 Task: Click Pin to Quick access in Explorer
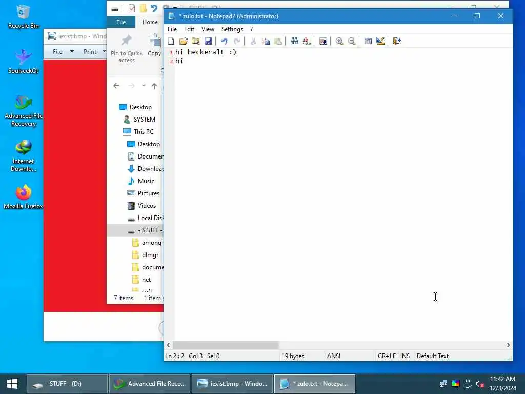point(127,49)
